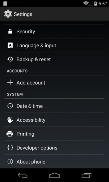Open Backup & reset settings

pos(54,59)
